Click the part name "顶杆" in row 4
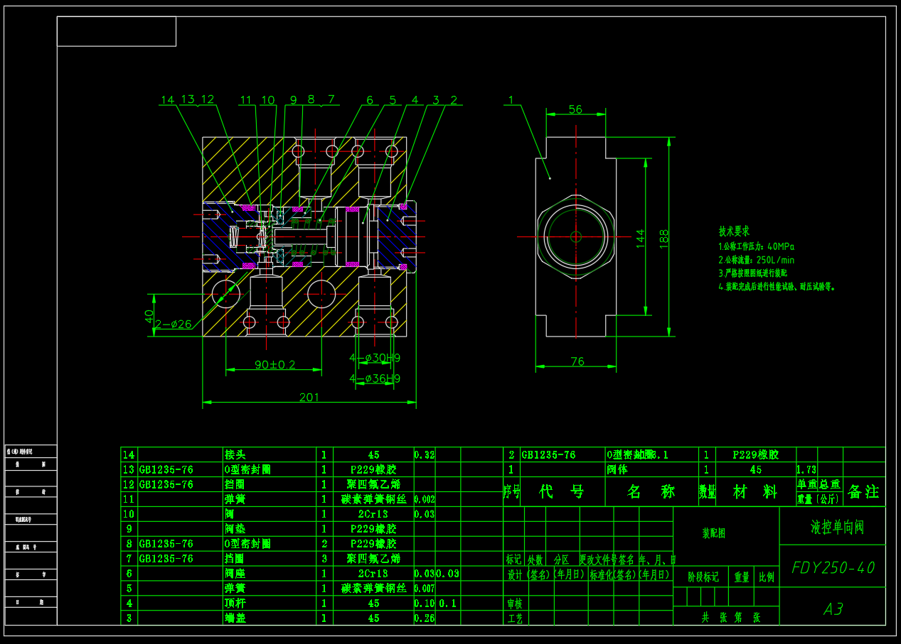Viewport: 901px width, 644px height. (x=235, y=603)
